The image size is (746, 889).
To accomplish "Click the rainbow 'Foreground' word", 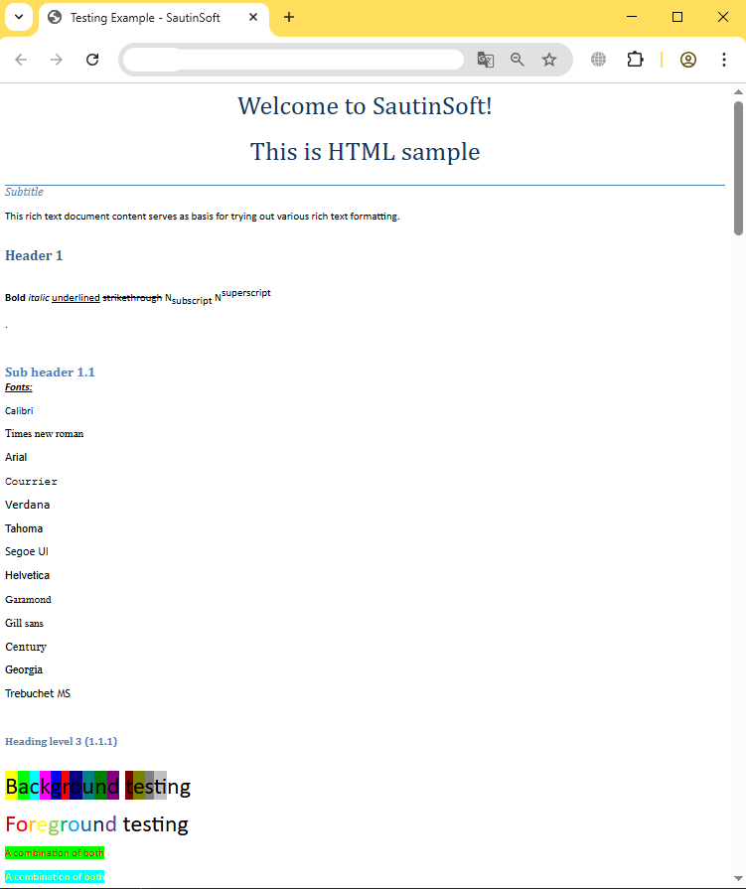I will (x=62, y=823).
